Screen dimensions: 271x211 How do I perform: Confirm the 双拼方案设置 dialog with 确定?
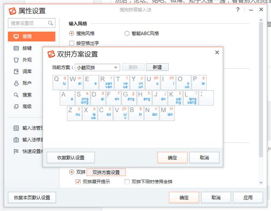(172, 158)
